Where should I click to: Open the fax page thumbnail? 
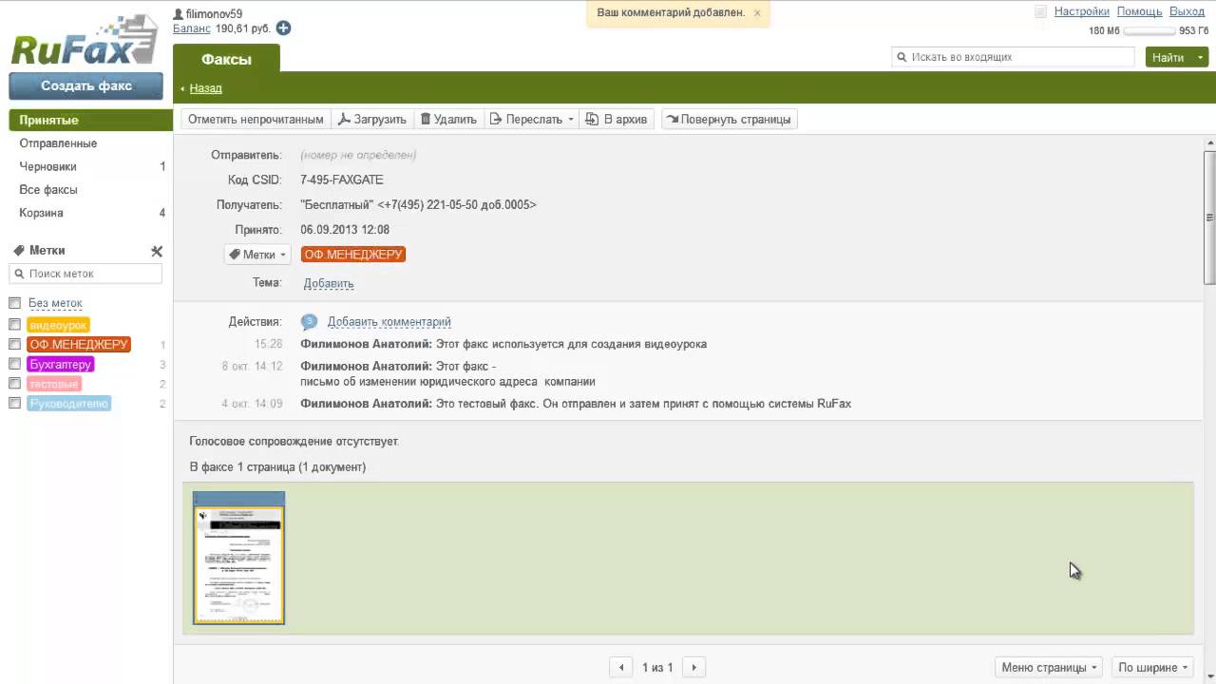238,559
